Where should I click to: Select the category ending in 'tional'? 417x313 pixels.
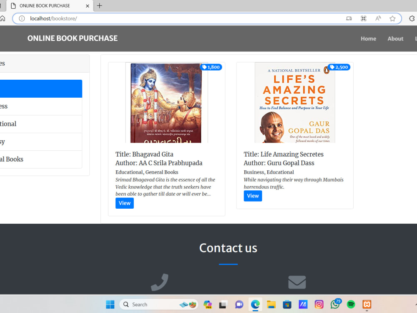point(41,124)
